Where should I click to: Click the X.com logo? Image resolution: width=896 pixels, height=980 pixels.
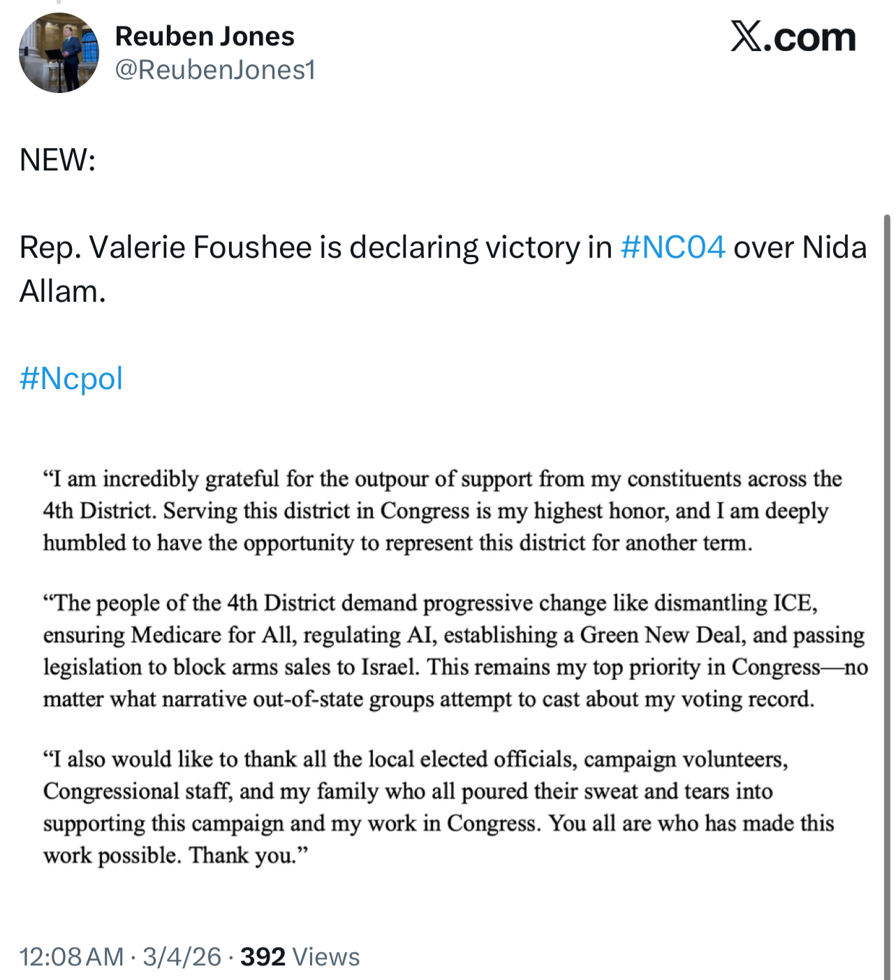coord(793,37)
